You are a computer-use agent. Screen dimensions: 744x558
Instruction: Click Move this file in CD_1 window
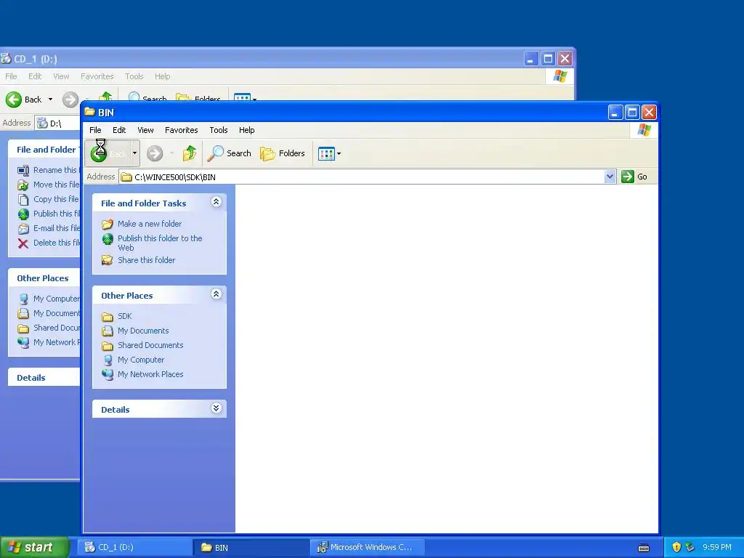click(56, 185)
